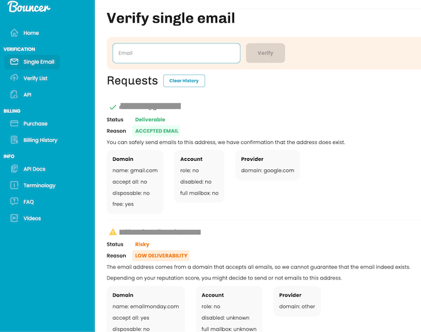The image size is (421, 332).
Task: Click the API Docs icon
Action: 14,169
